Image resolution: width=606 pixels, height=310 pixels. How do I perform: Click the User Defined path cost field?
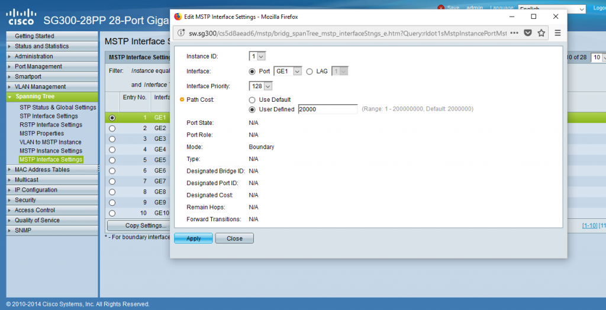[328, 109]
